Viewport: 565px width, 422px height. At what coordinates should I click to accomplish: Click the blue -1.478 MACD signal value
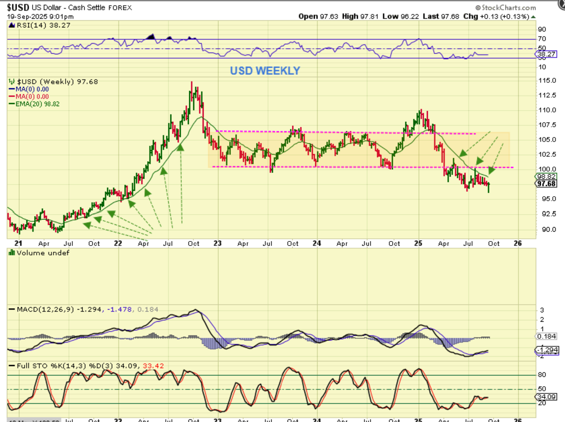(x=119, y=309)
